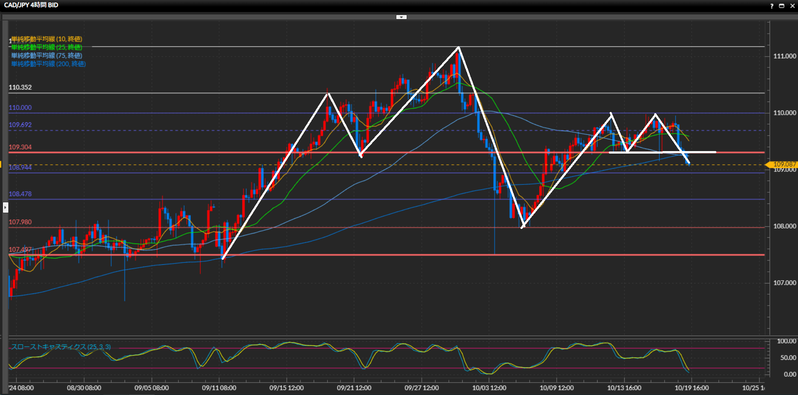The width and height of the screenshot is (798, 395).
Task: Click the 75-period moving average label
Action: tap(47, 55)
